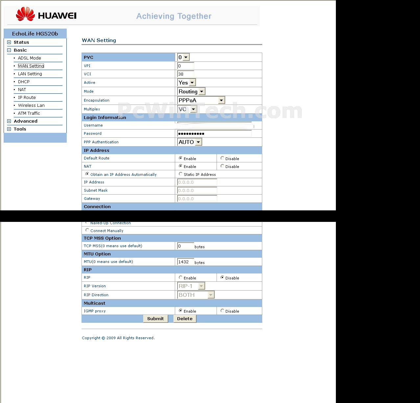
Task: Click the Delete button
Action: (185, 319)
